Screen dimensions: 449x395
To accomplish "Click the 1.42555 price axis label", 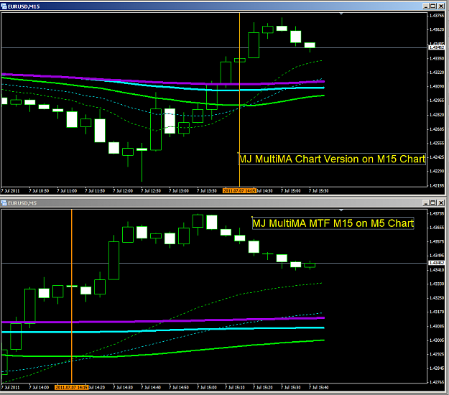I will (x=437, y=143).
